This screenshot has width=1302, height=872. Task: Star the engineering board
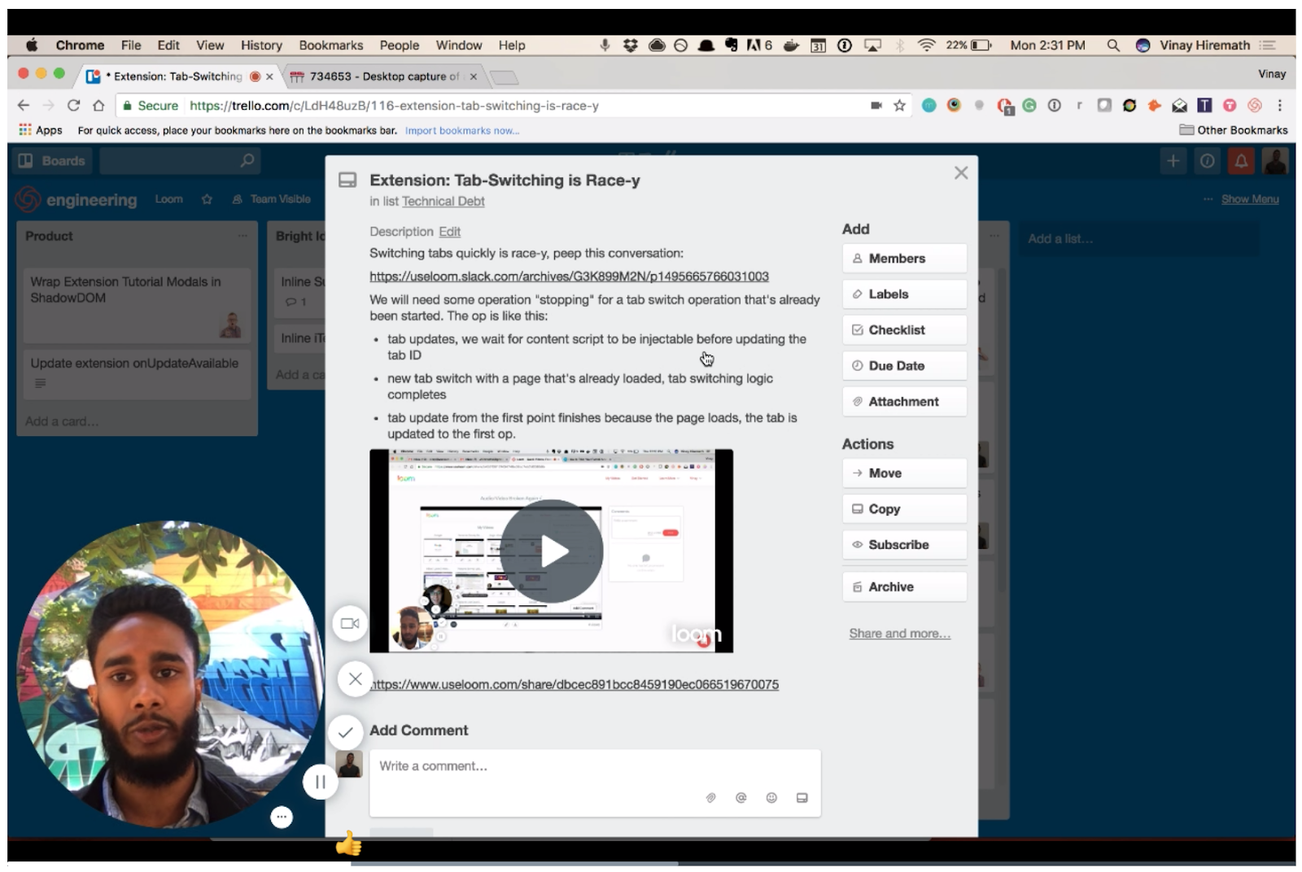pyautogui.click(x=207, y=199)
